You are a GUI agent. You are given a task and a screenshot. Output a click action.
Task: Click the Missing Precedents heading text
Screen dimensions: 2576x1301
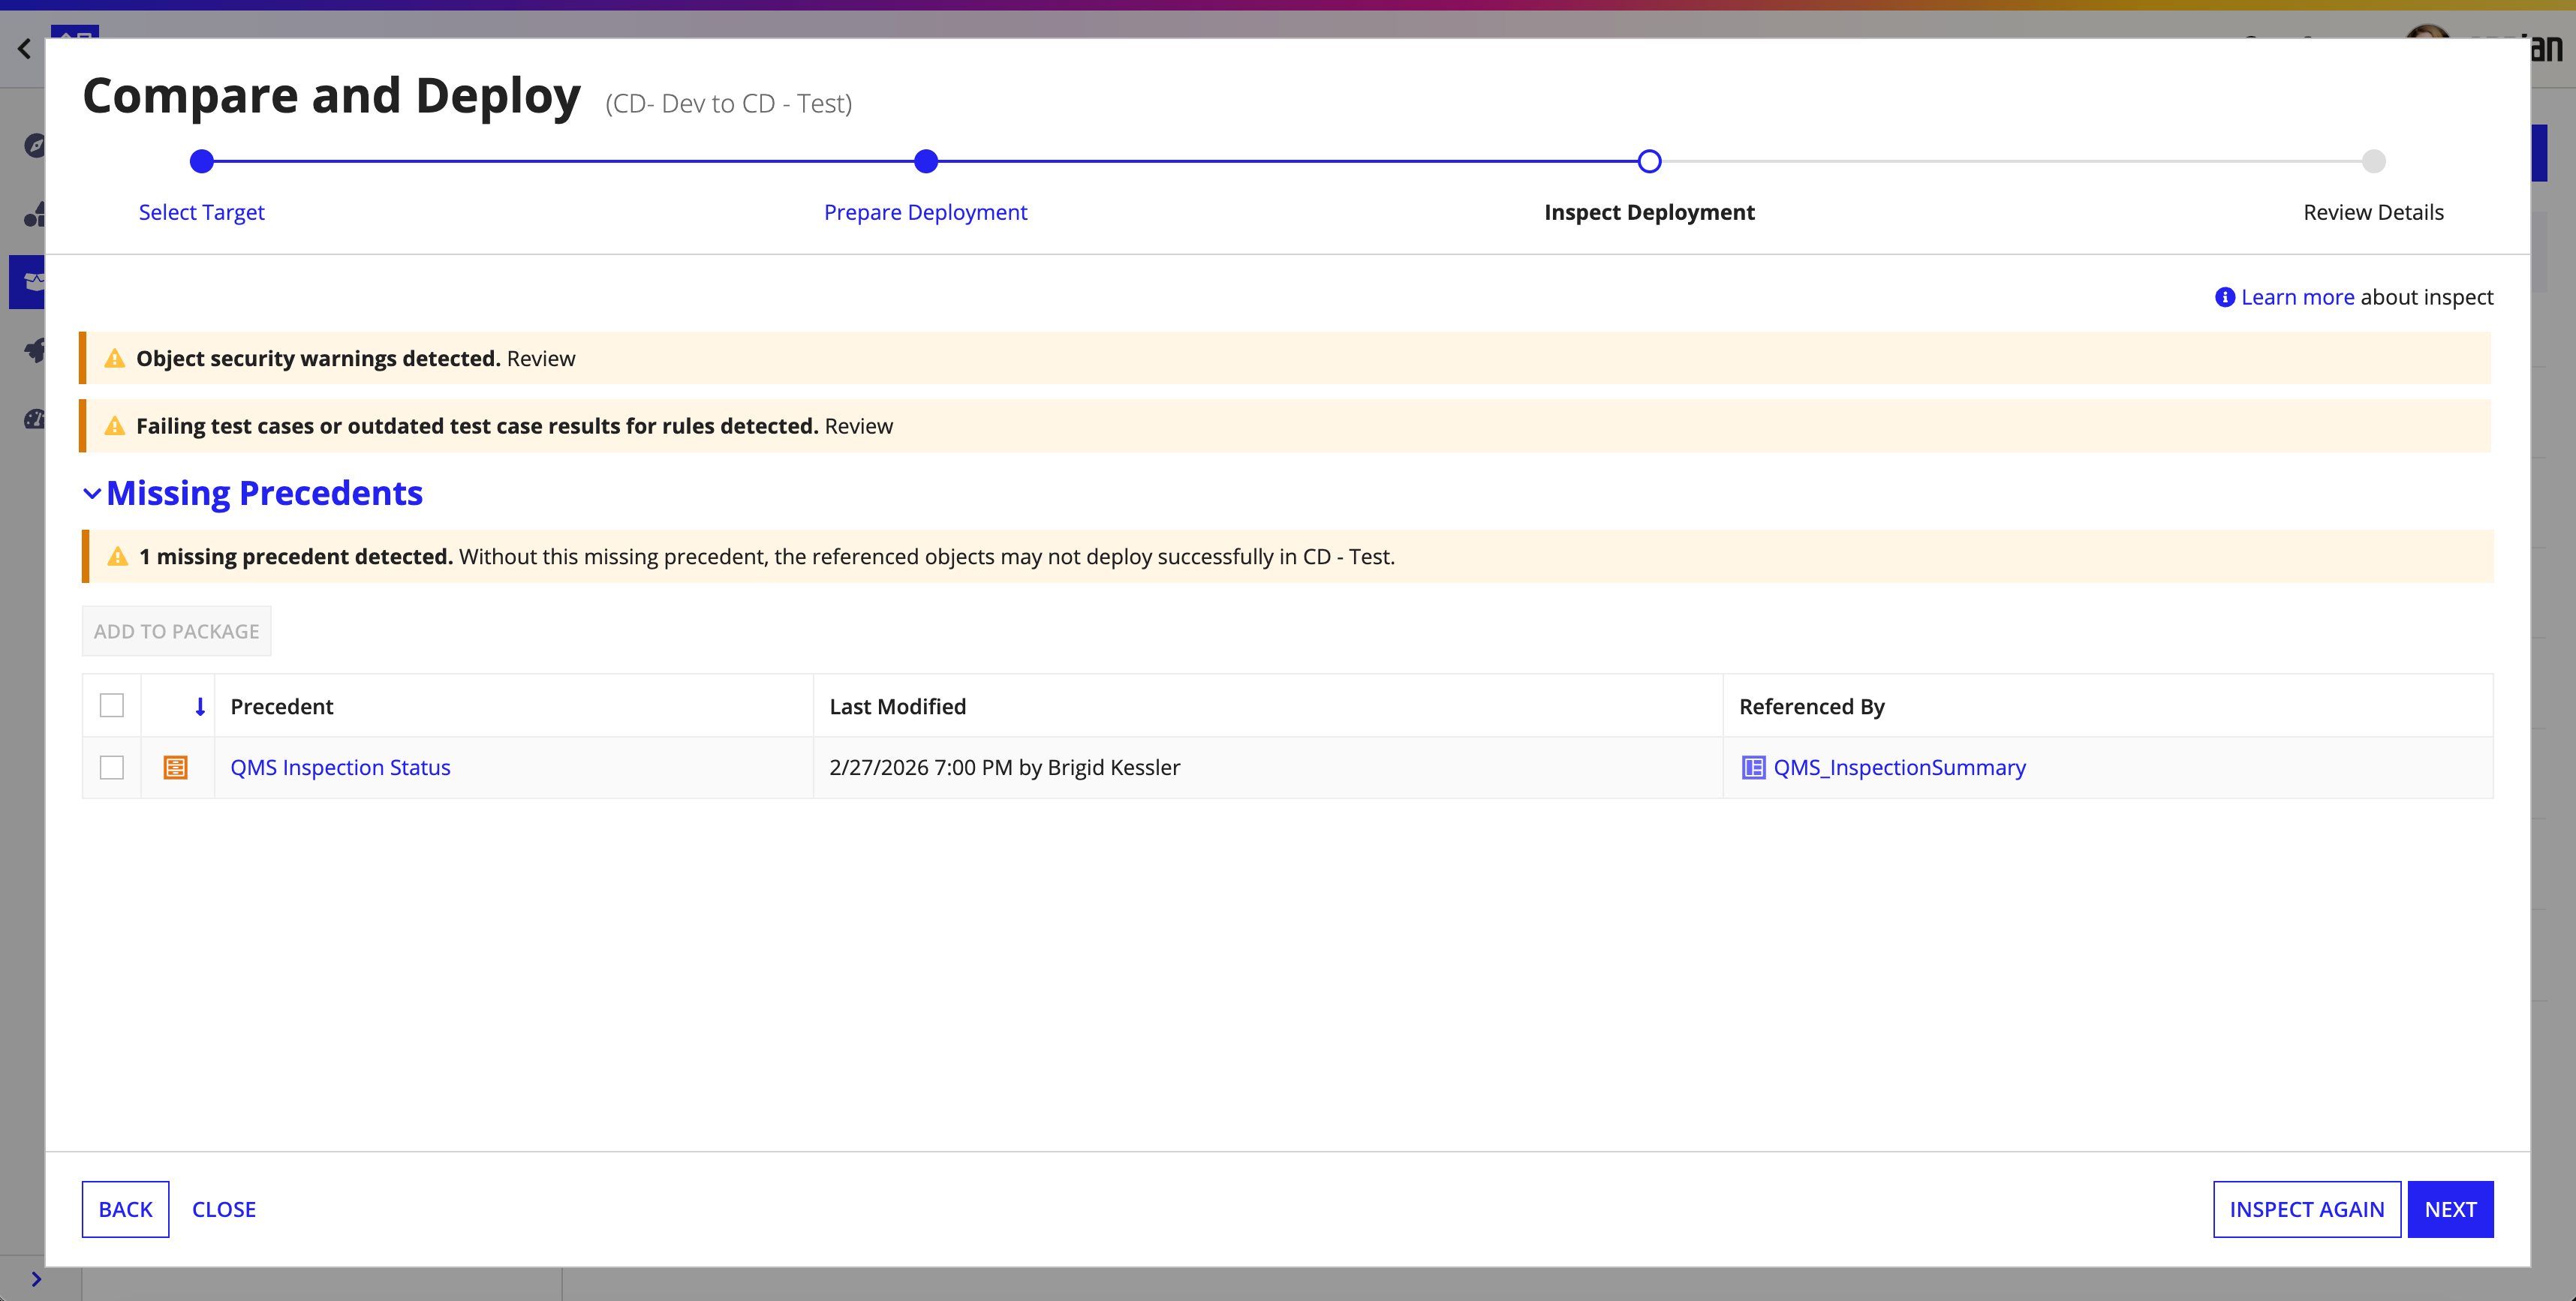[264, 494]
